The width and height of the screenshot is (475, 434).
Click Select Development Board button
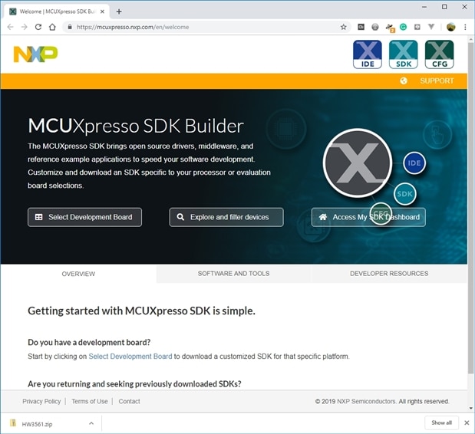[84, 217]
